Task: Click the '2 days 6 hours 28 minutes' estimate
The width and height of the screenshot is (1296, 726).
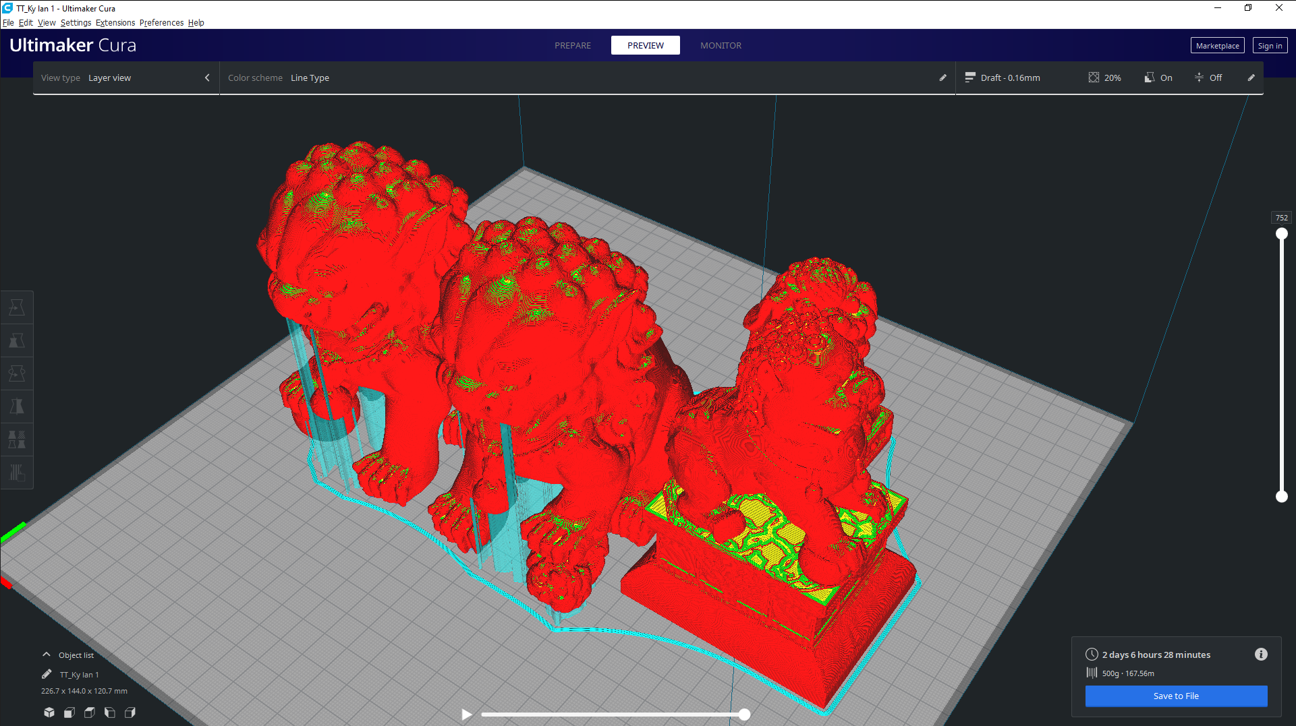Action: click(x=1156, y=655)
